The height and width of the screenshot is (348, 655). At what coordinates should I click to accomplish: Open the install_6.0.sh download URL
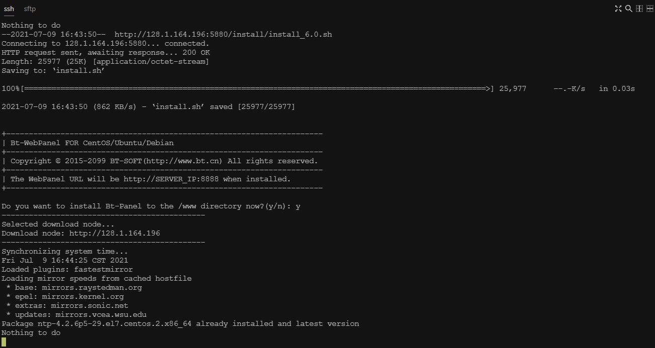click(223, 35)
